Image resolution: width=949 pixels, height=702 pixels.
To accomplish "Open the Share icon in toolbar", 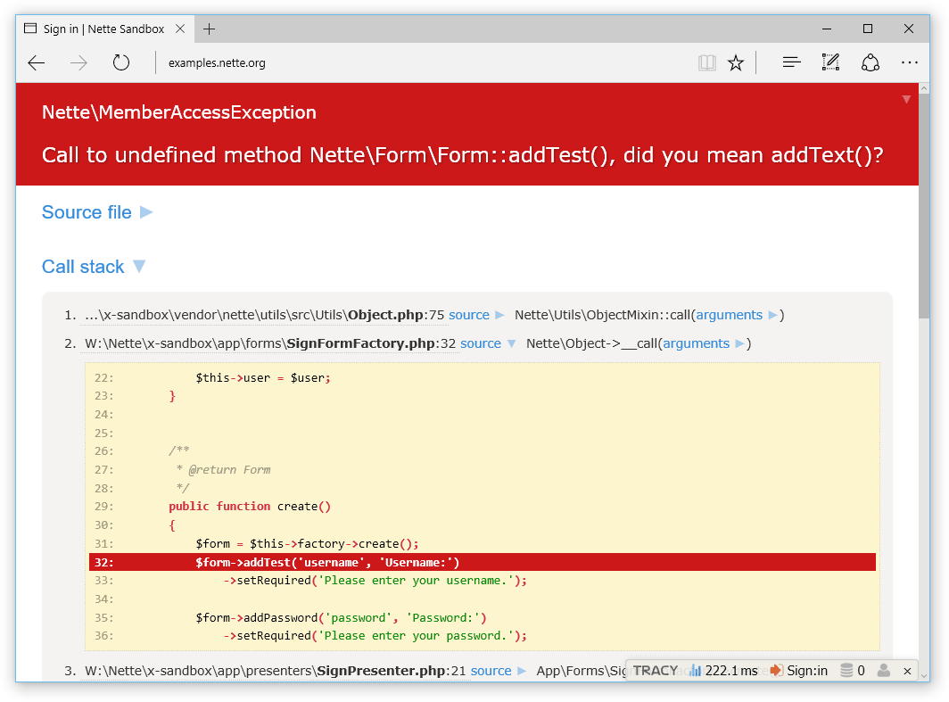I will [x=871, y=62].
